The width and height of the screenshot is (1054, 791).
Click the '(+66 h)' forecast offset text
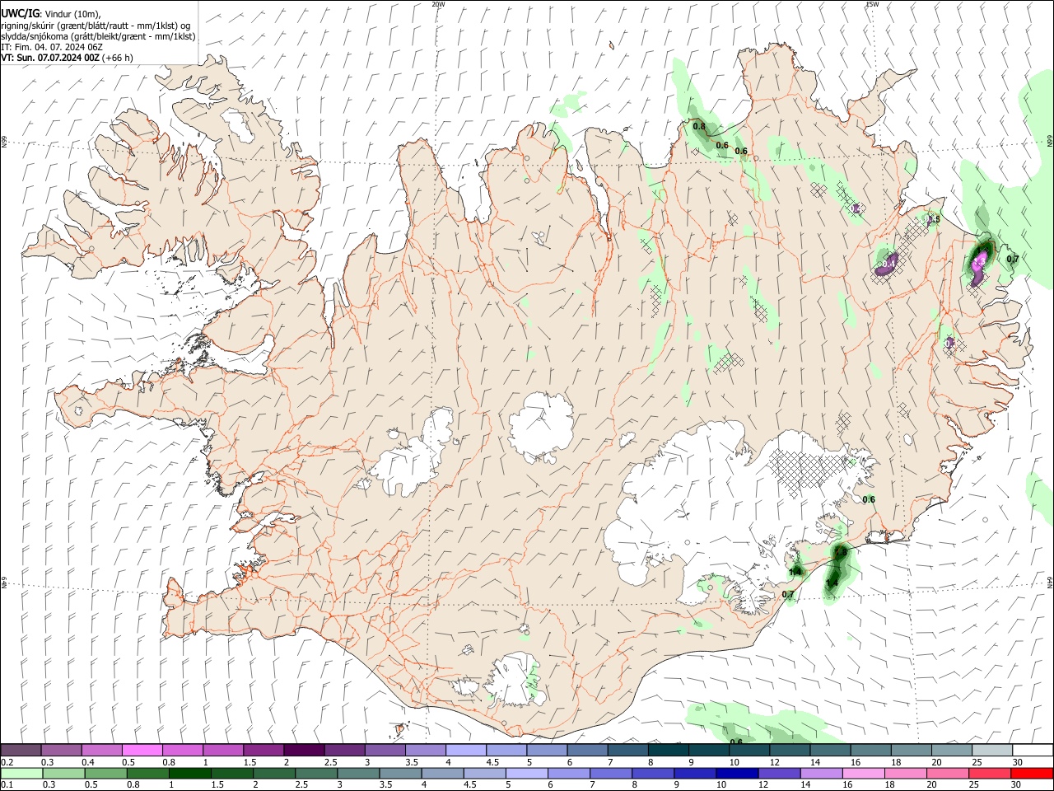(x=119, y=58)
